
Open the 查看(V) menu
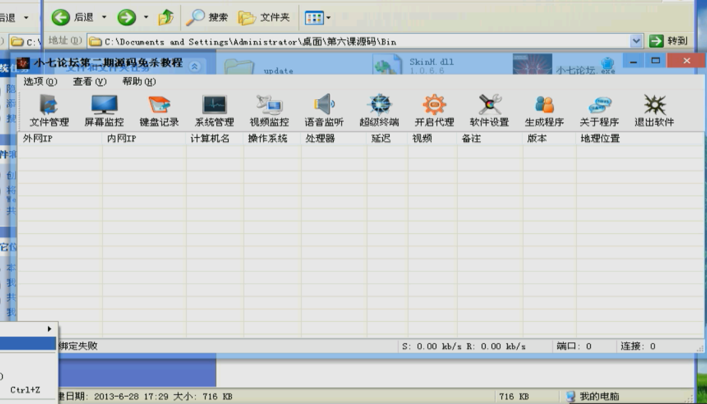click(89, 82)
